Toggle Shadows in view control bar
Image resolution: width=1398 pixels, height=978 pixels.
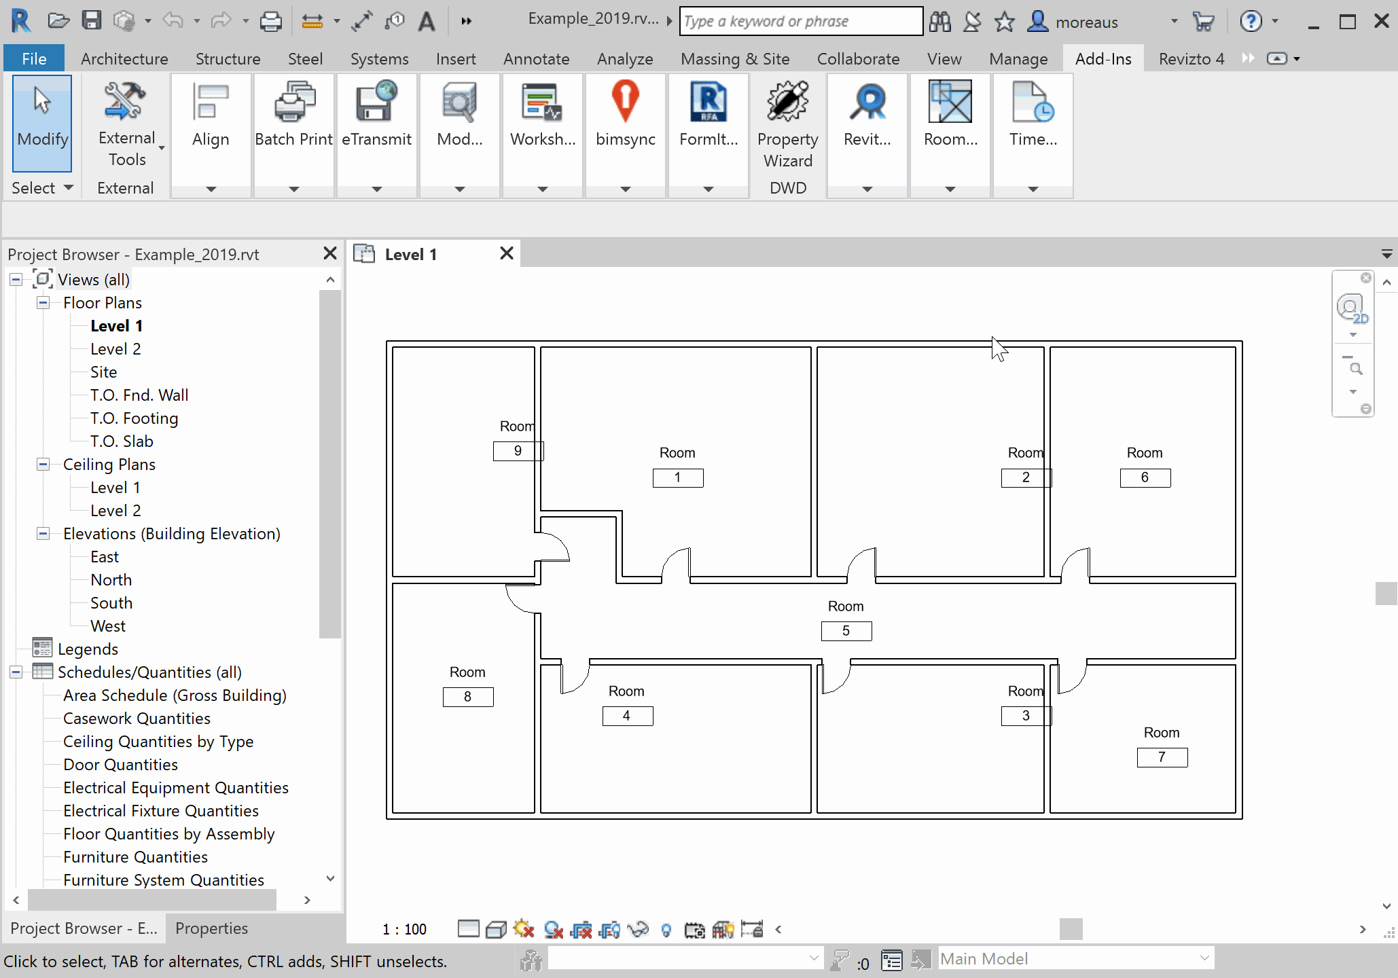554,929
